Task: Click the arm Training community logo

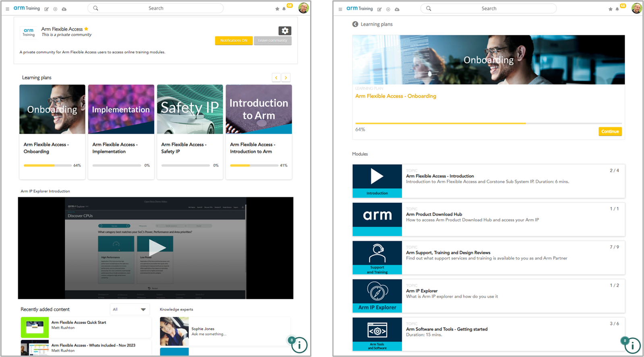Action: coord(29,32)
